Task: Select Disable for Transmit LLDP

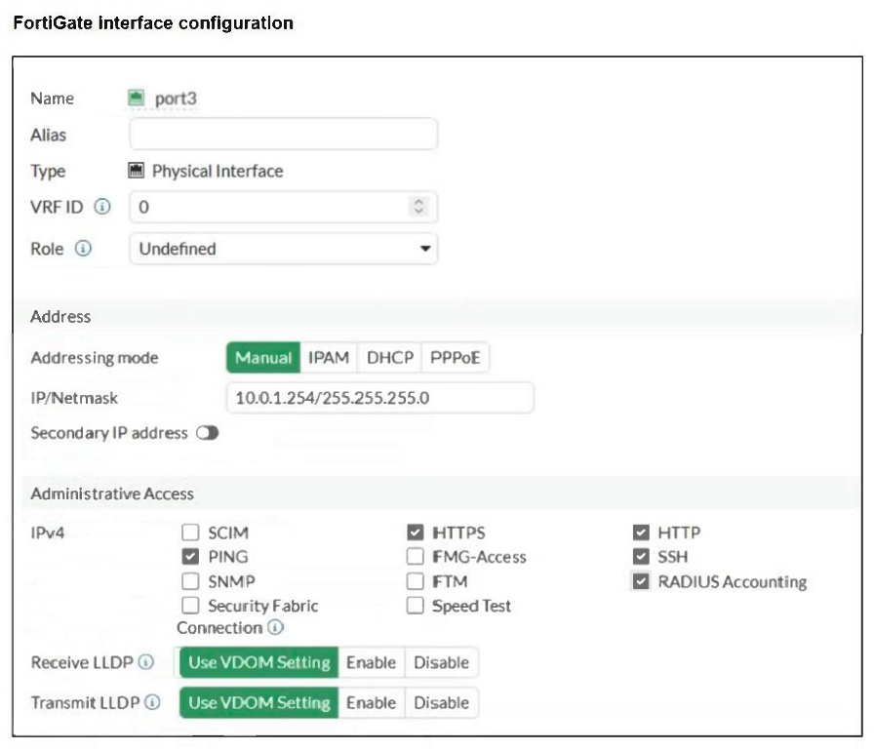Action: pyautogui.click(x=442, y=702)
